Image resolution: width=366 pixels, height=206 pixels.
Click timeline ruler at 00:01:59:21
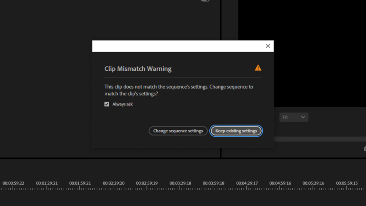point(80,183)
